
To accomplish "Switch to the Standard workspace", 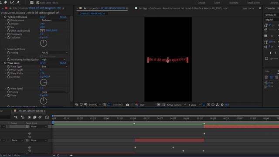I will point(234,3).
